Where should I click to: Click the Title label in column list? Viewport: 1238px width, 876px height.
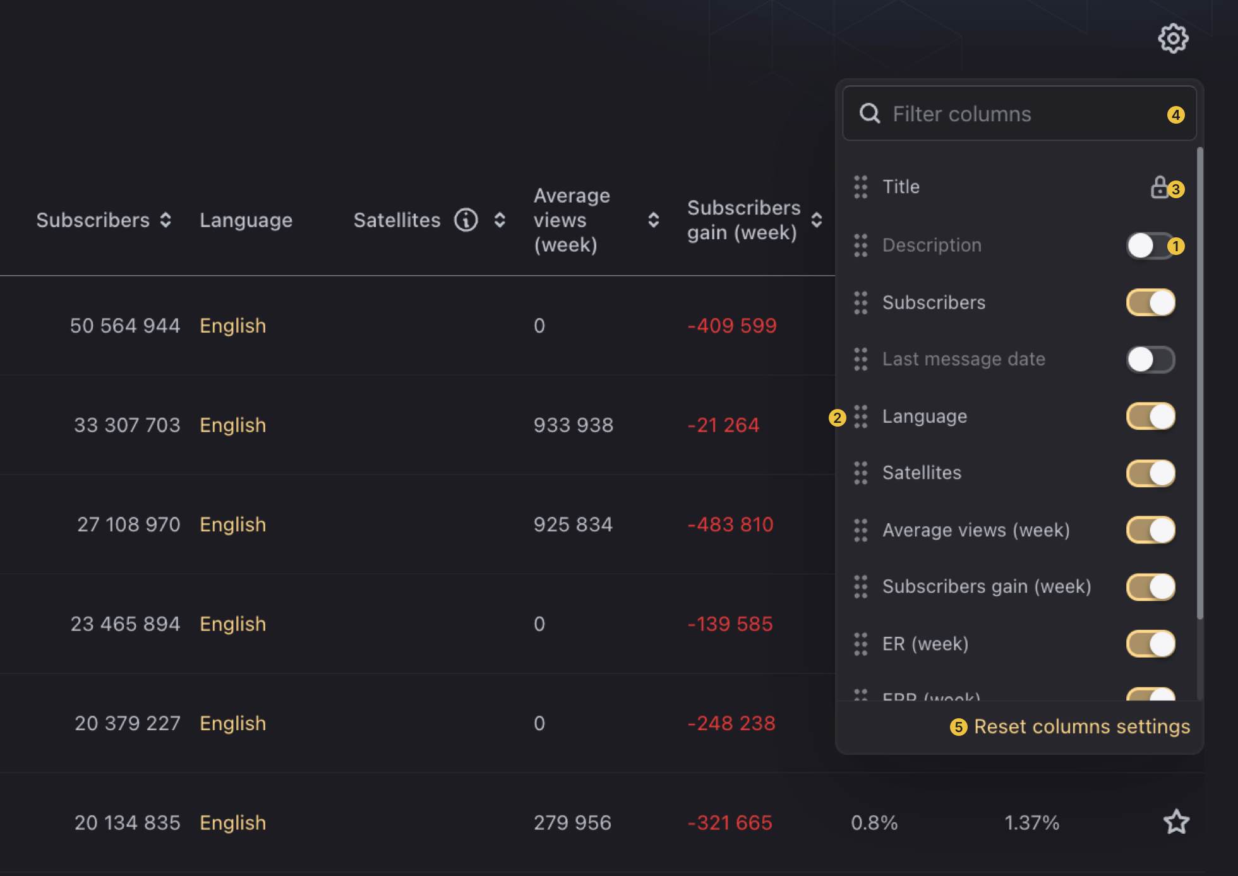click(901, 187)
